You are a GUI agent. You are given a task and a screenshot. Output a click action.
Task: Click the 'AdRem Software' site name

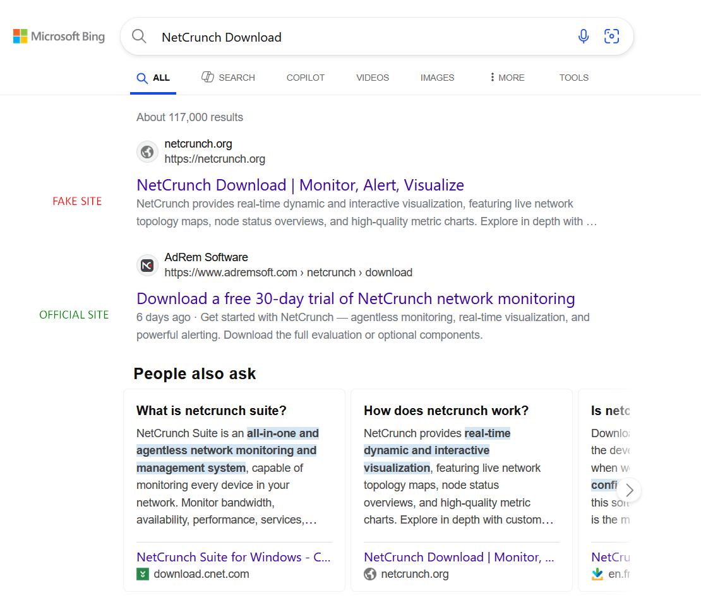pos(206,257)
